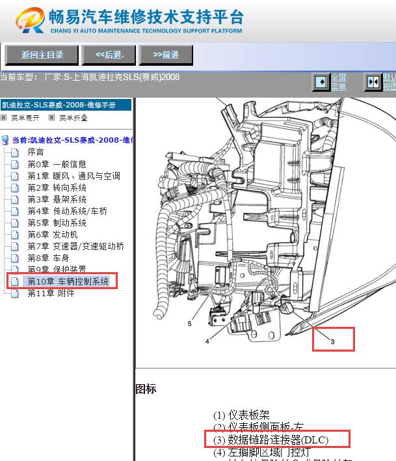
Task: Open 第9章 保护装置
Action: coord(57,269)
